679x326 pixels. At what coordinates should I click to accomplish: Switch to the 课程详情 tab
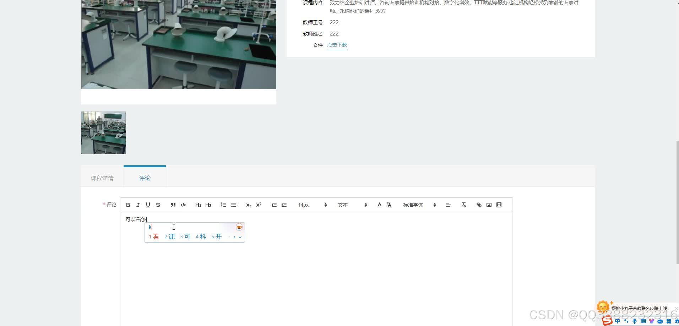[x=102, y=178]
